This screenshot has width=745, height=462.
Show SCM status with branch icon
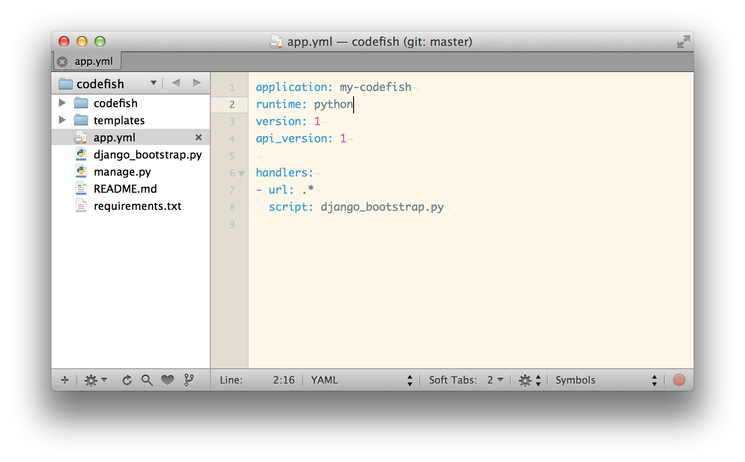tap(189, 380)
